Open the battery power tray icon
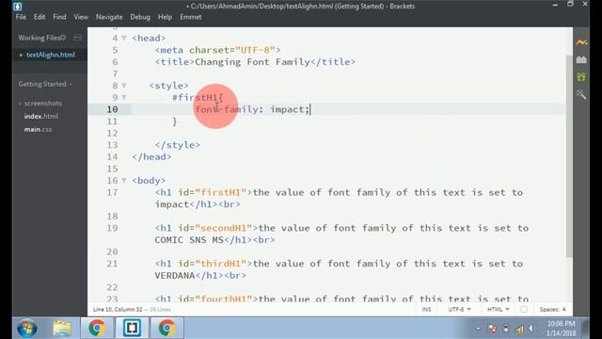This screenshot has width=602, height=339. [x=506, y=329]
